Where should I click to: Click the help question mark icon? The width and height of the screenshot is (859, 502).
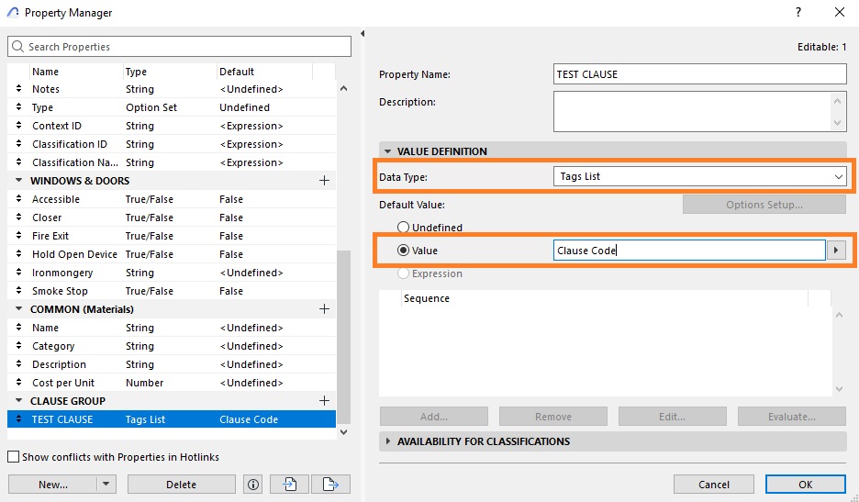pos(798,12)
